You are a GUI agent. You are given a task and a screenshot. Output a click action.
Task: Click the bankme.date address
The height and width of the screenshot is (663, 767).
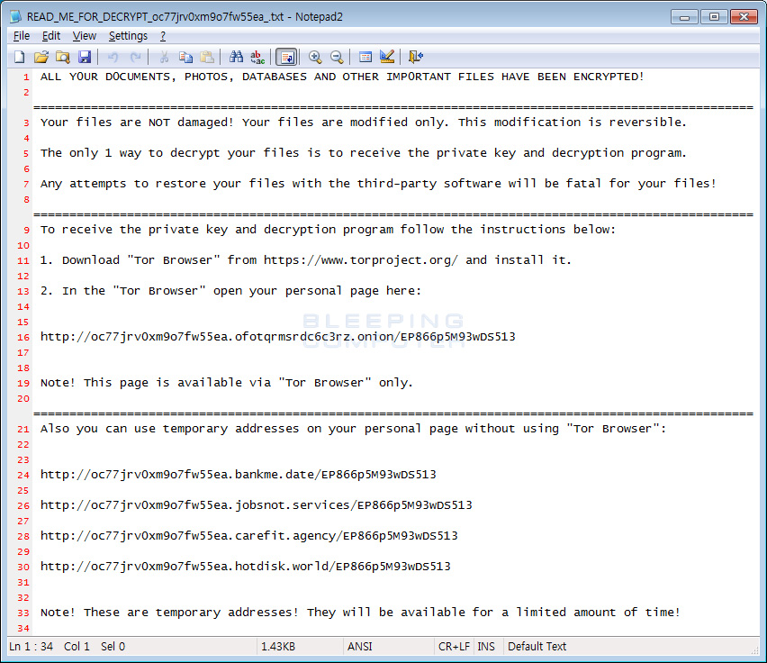[239, 474]
